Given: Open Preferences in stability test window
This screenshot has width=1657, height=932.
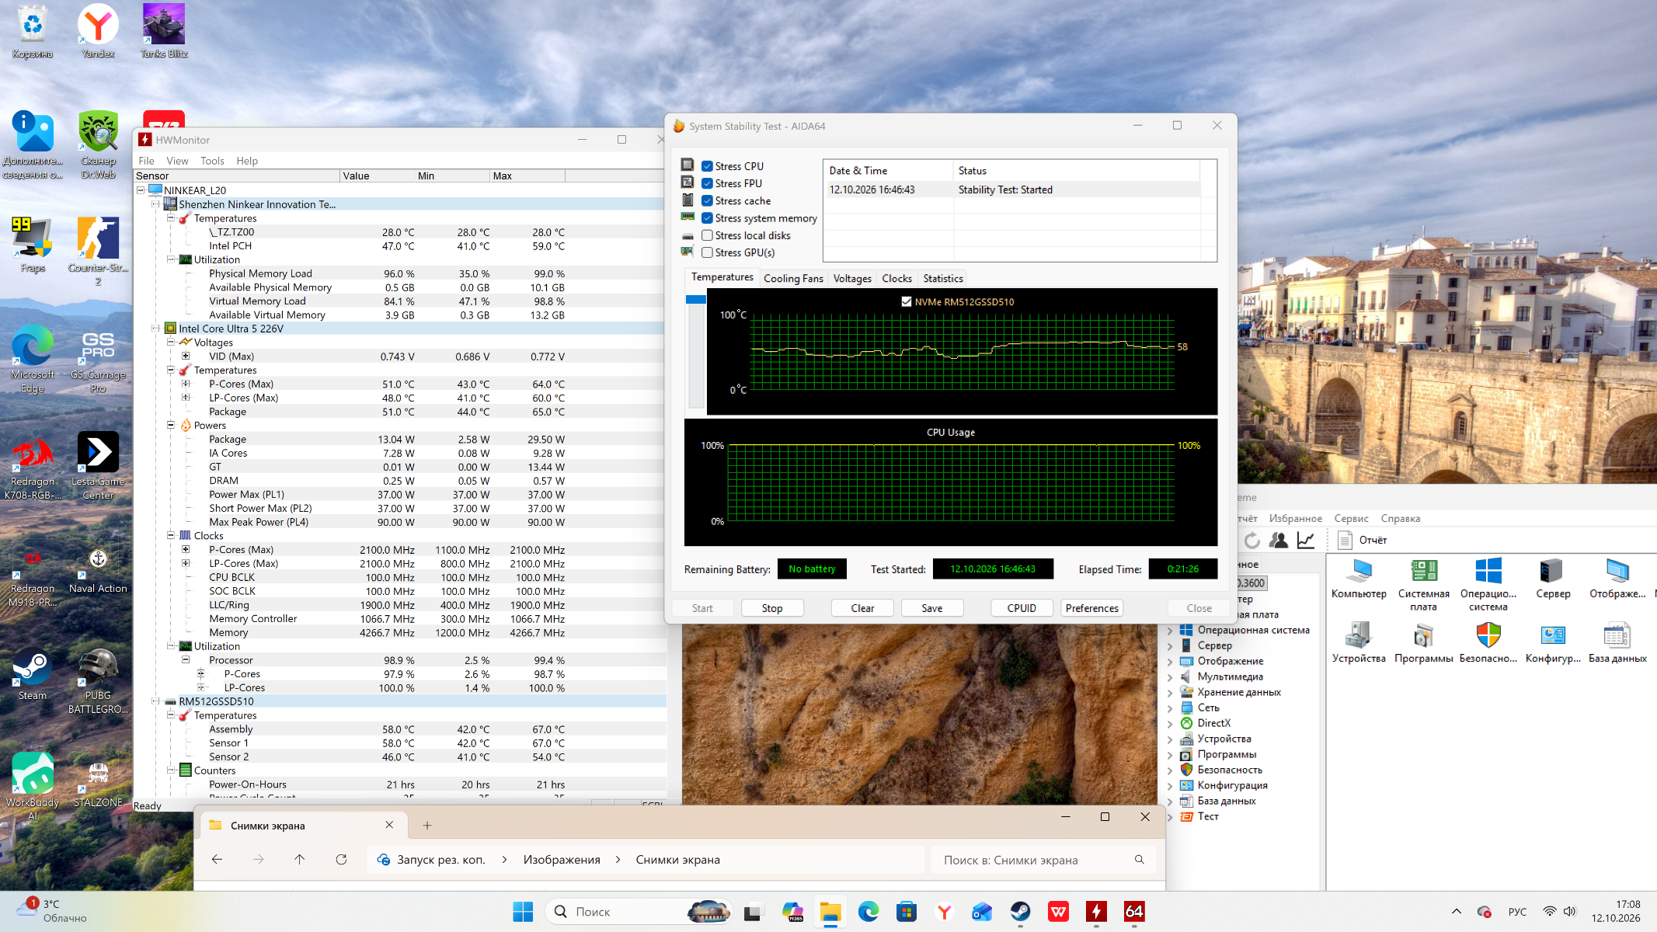Looking at the screenshot, I should click(1091, 608).
